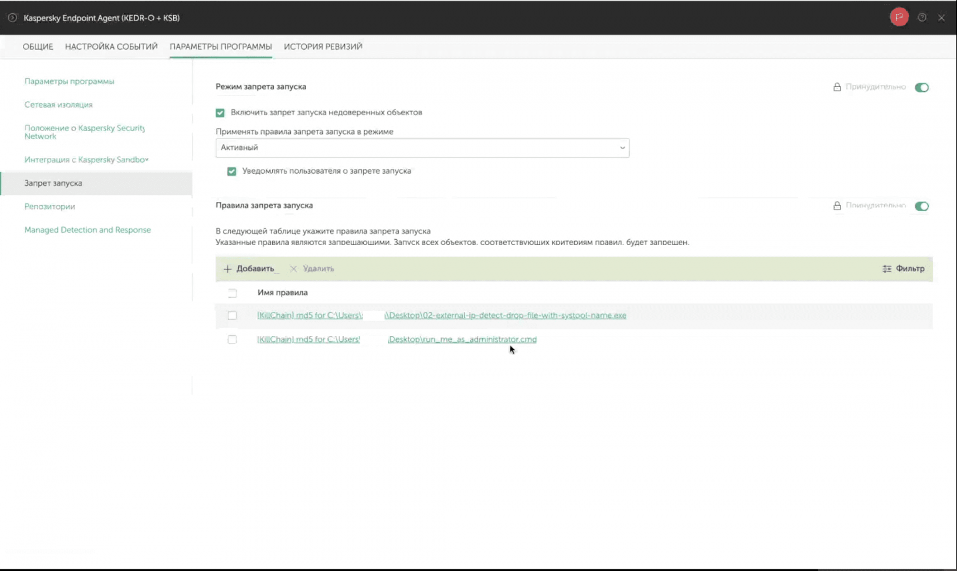
Task: Click the Фильтр sliders icon
Action: coord(887,269)
